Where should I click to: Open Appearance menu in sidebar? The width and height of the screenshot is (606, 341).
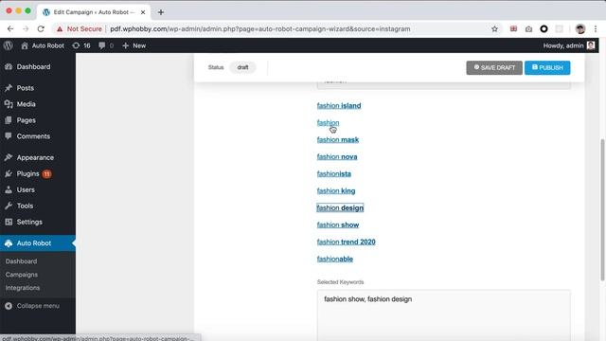click(35, 158)
